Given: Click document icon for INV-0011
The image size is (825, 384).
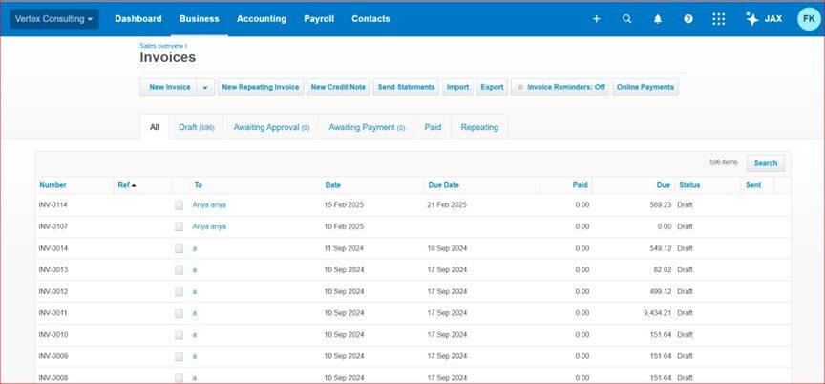Looking at the screenshot, I should [x=179, y=313].
